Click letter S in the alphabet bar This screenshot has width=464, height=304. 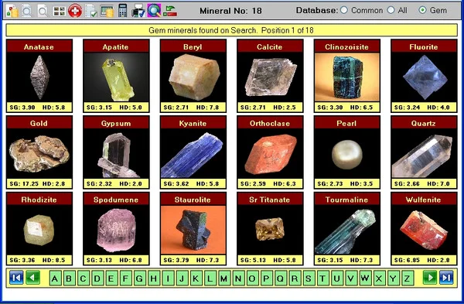(309, 278)
